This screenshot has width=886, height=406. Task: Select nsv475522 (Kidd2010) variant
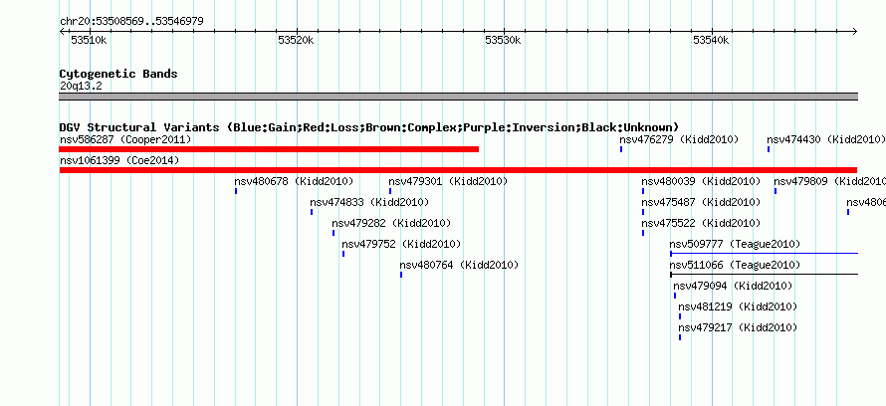pos(701,223)
